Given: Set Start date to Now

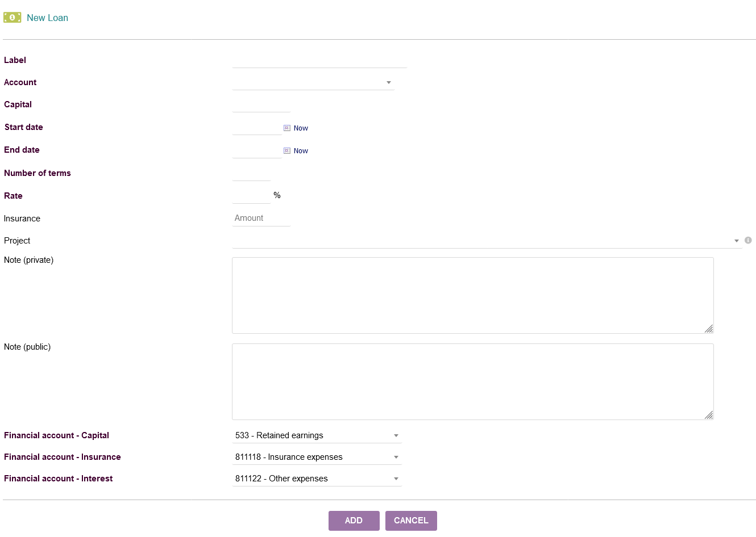Looking at the screenshot, I should coord(301,128).
